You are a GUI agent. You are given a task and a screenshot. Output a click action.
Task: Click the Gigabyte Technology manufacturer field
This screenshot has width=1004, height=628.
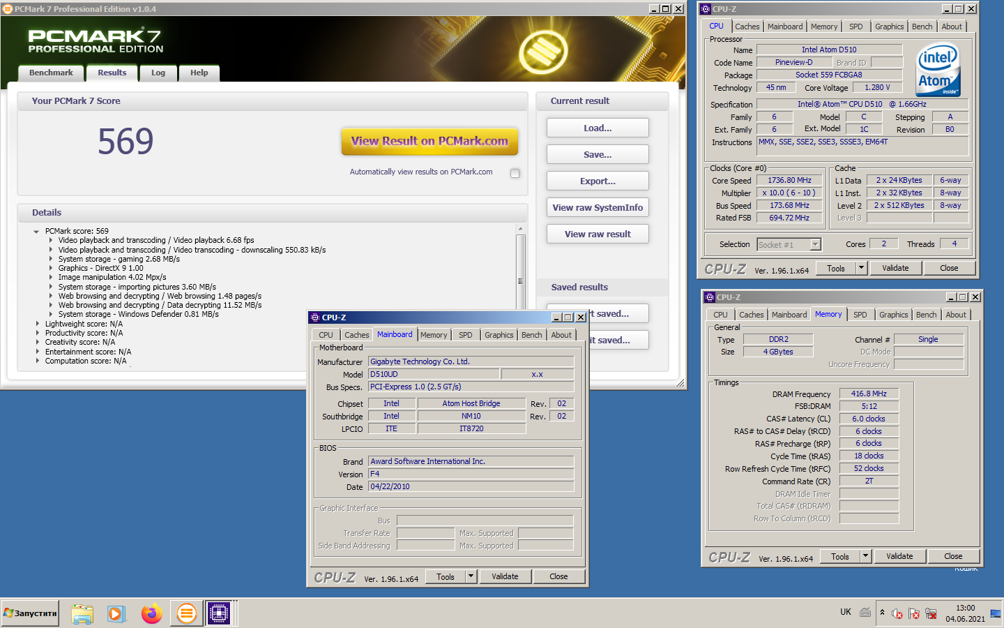pyautogui.click(x=471, y=361)
